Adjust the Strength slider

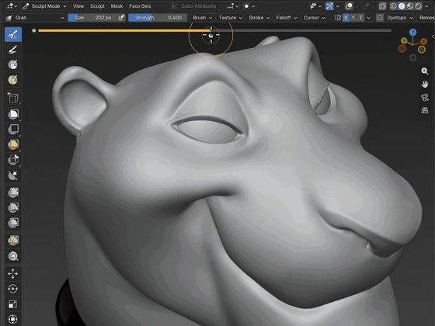tap(158, 18)
